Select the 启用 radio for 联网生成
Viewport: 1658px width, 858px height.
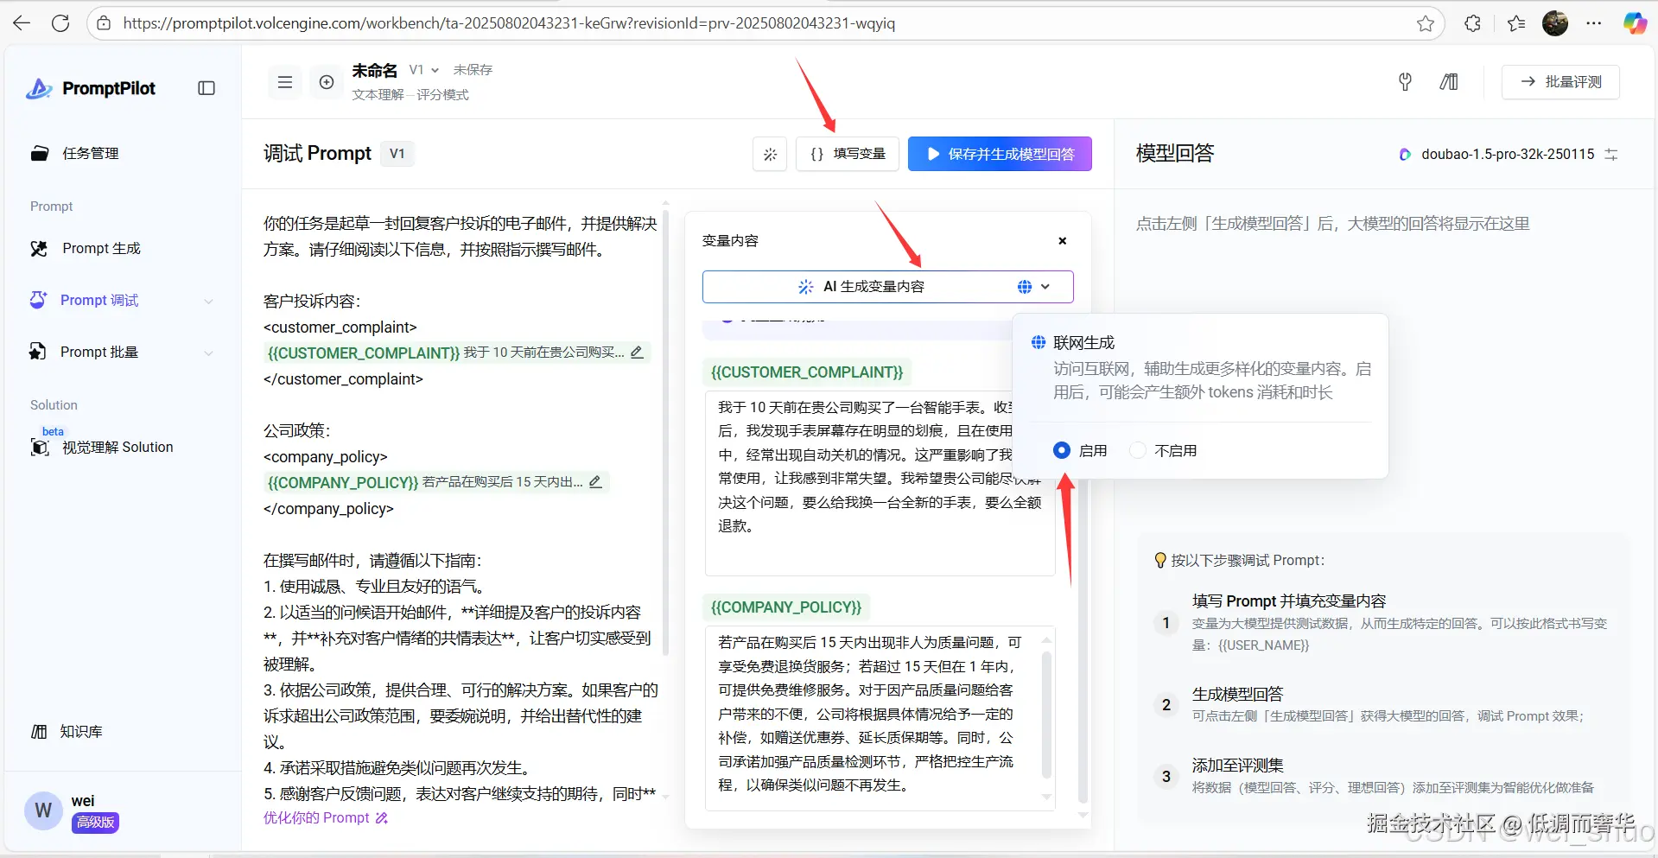pos(1061,449)
